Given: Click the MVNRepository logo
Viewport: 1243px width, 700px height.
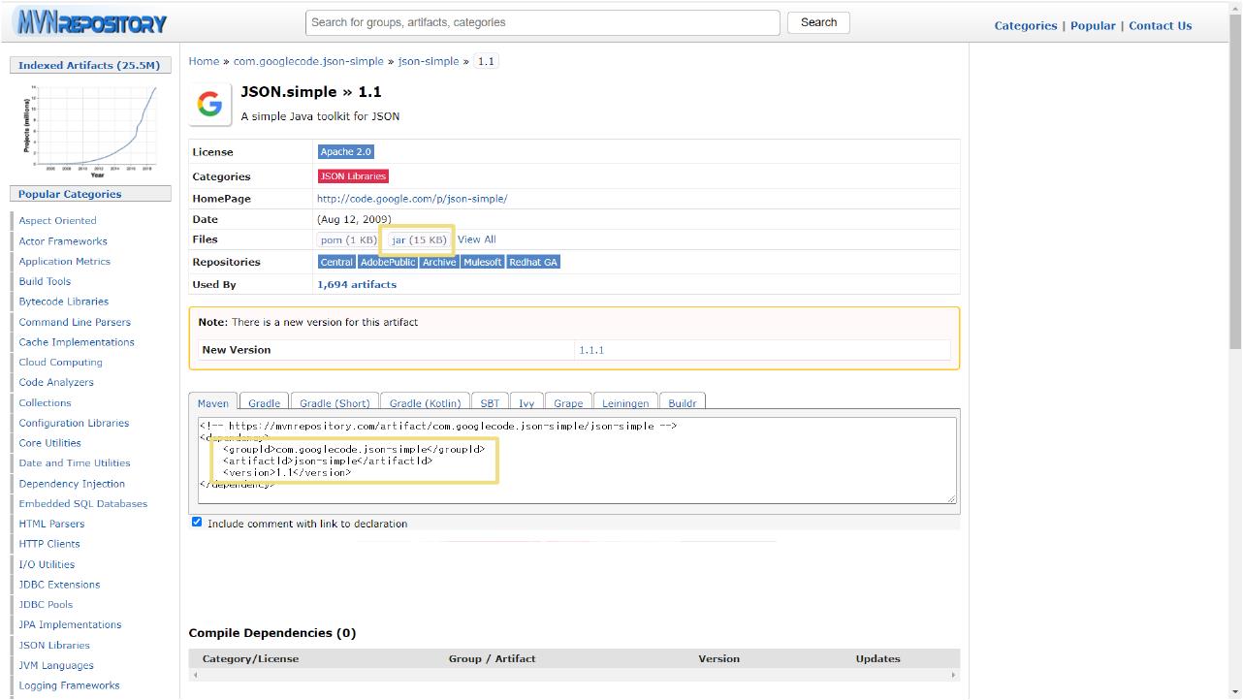Looking at the screenshot, I should tap(91, 23).
